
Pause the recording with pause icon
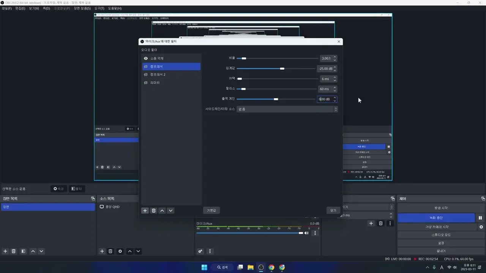(x=480, y=218)
